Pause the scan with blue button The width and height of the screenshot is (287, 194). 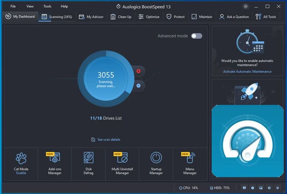pos(138,86)
